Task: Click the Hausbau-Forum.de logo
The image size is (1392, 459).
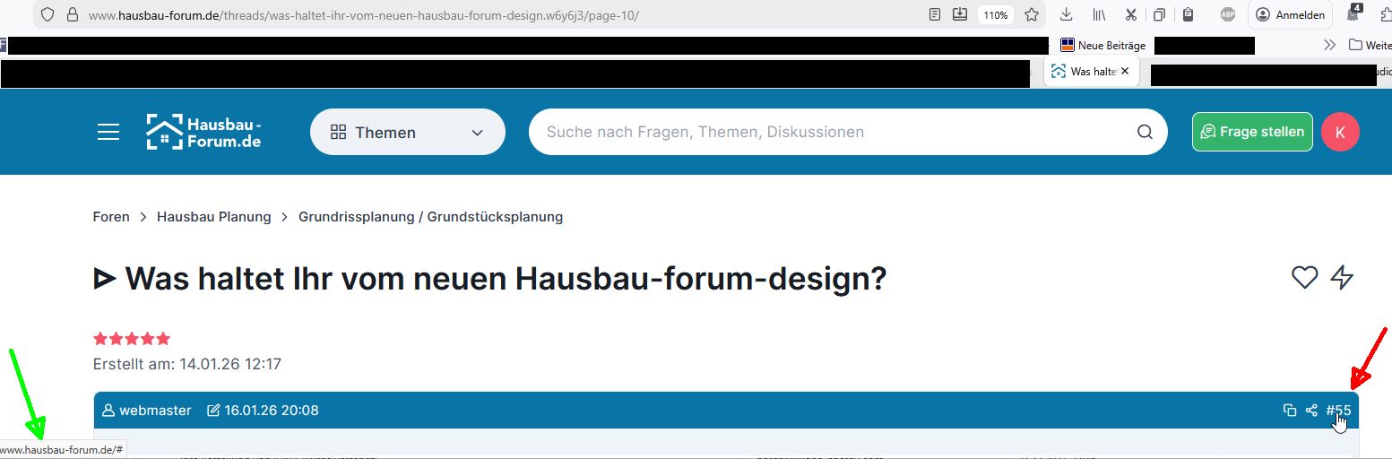Action: click(x=204, y=132)
